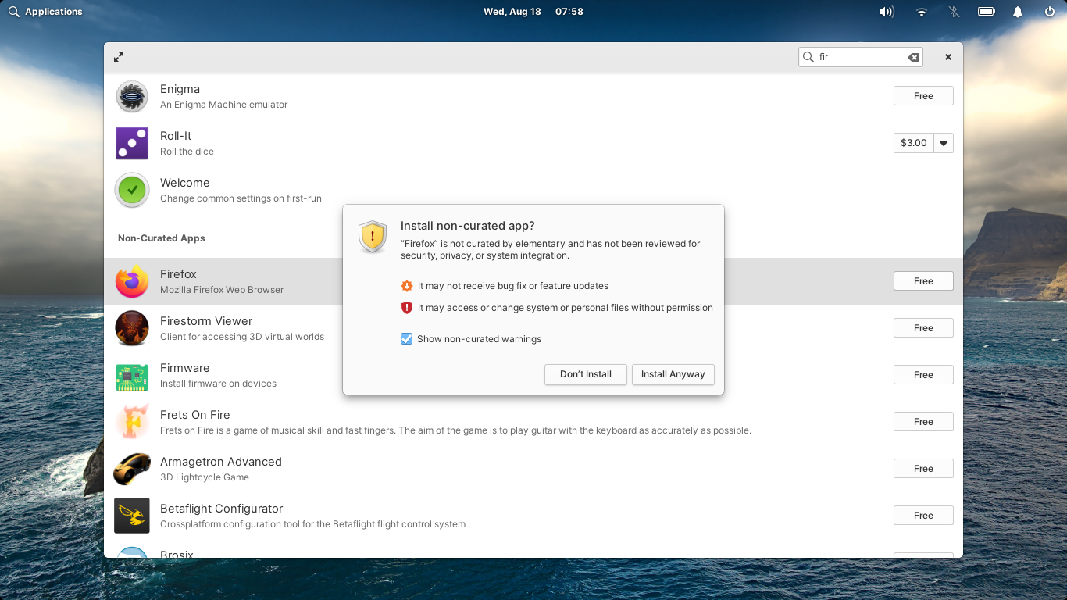Open the notifications bell indicator
This screenshot has height=600, width=1067.
(1018, 12)
